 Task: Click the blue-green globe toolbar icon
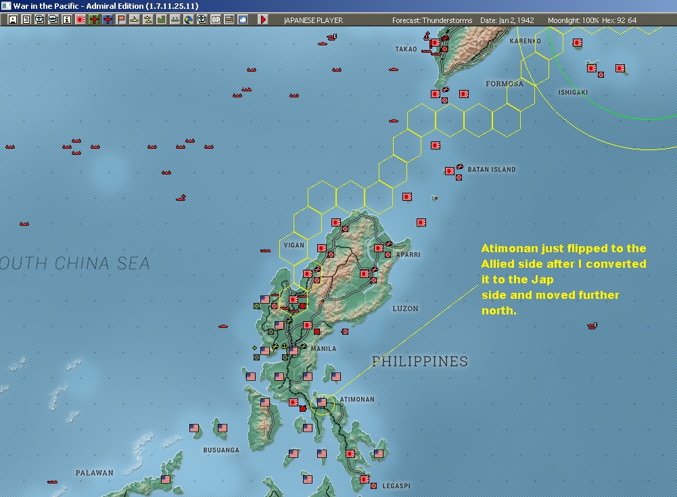(x=188, y=20)
